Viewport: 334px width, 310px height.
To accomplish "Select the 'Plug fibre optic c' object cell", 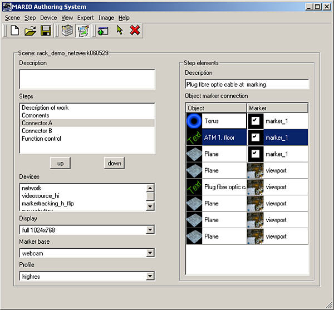I will click(224, 187).
